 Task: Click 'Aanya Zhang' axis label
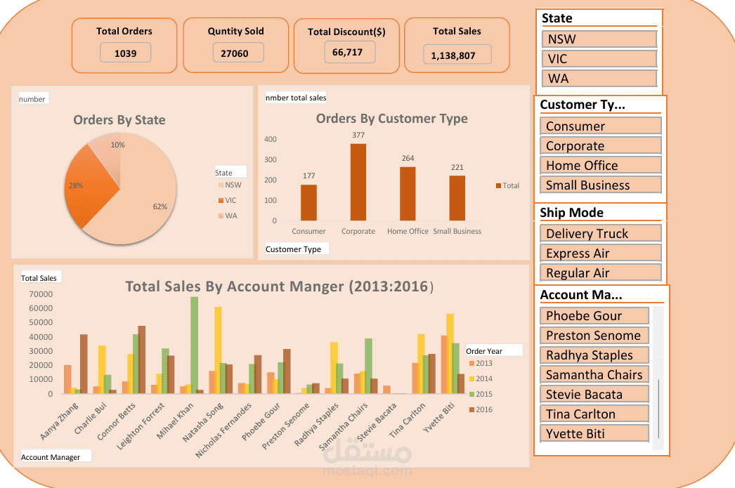[60, 421]
